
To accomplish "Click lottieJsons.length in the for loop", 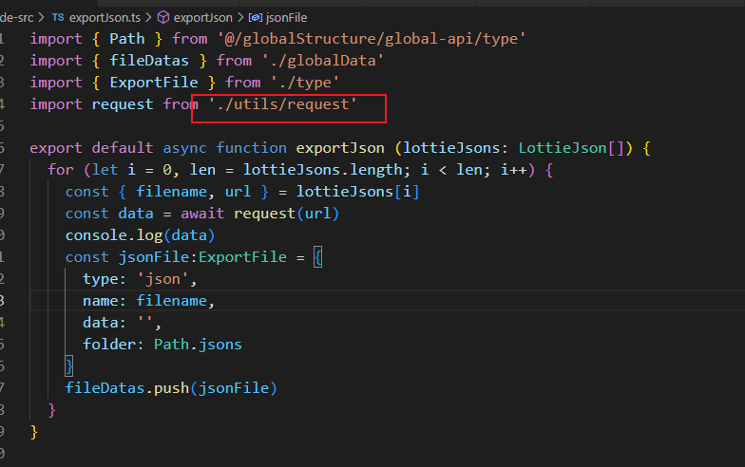I will [x=323, y=169].
